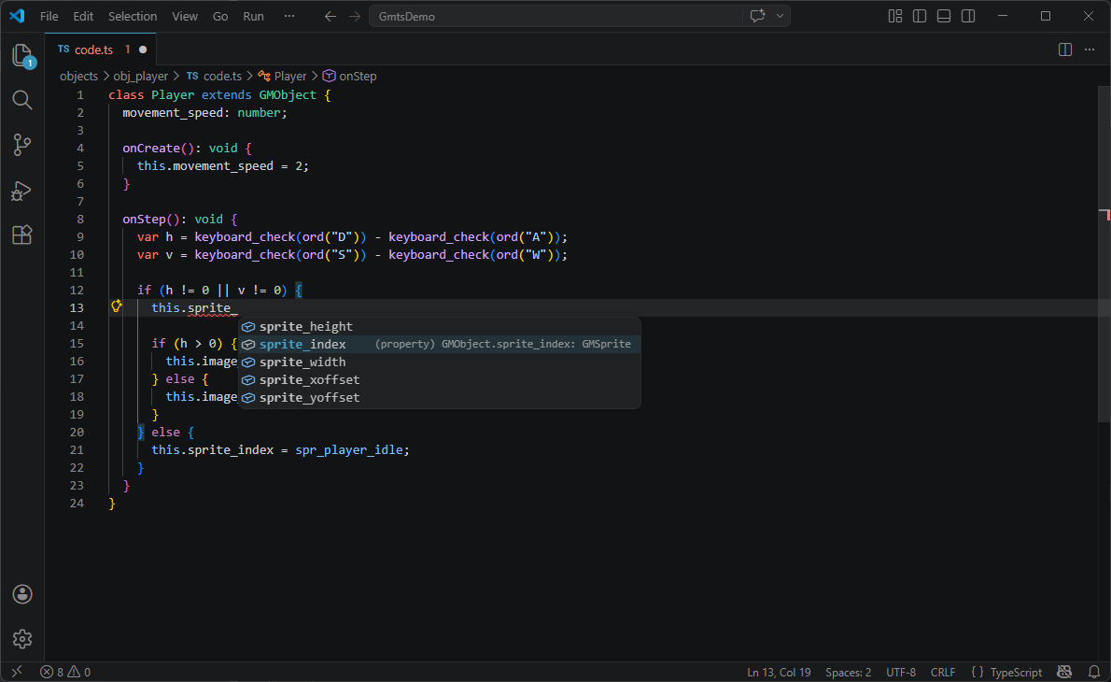The image size is (1111, 682).
Task: Select the code.ts tab
Action: (95, 49)
